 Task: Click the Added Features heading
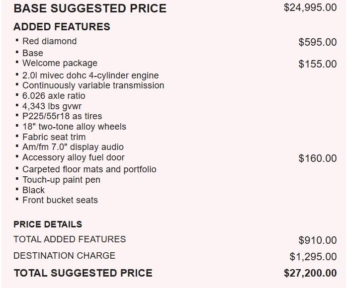[x=62, y=27]
